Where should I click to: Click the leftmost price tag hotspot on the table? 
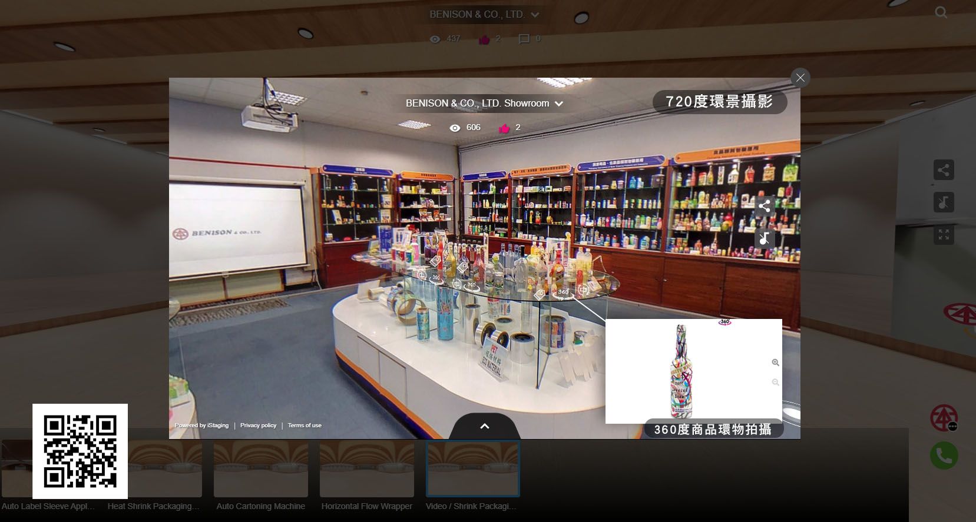tap(435, 260)
